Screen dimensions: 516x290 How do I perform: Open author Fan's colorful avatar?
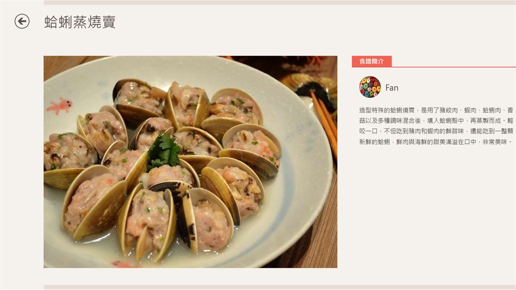(x=370, y=87)
